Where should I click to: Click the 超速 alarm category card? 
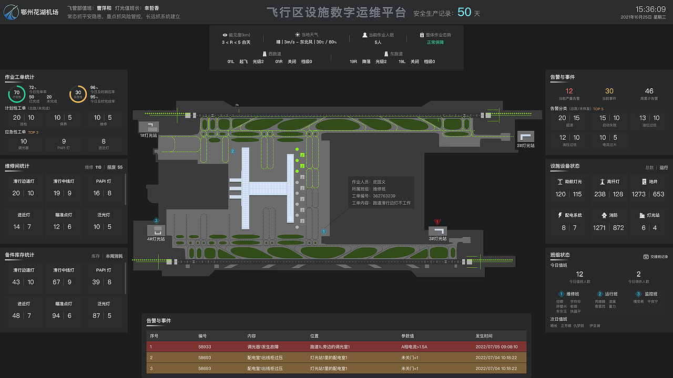tap(569, 120)
